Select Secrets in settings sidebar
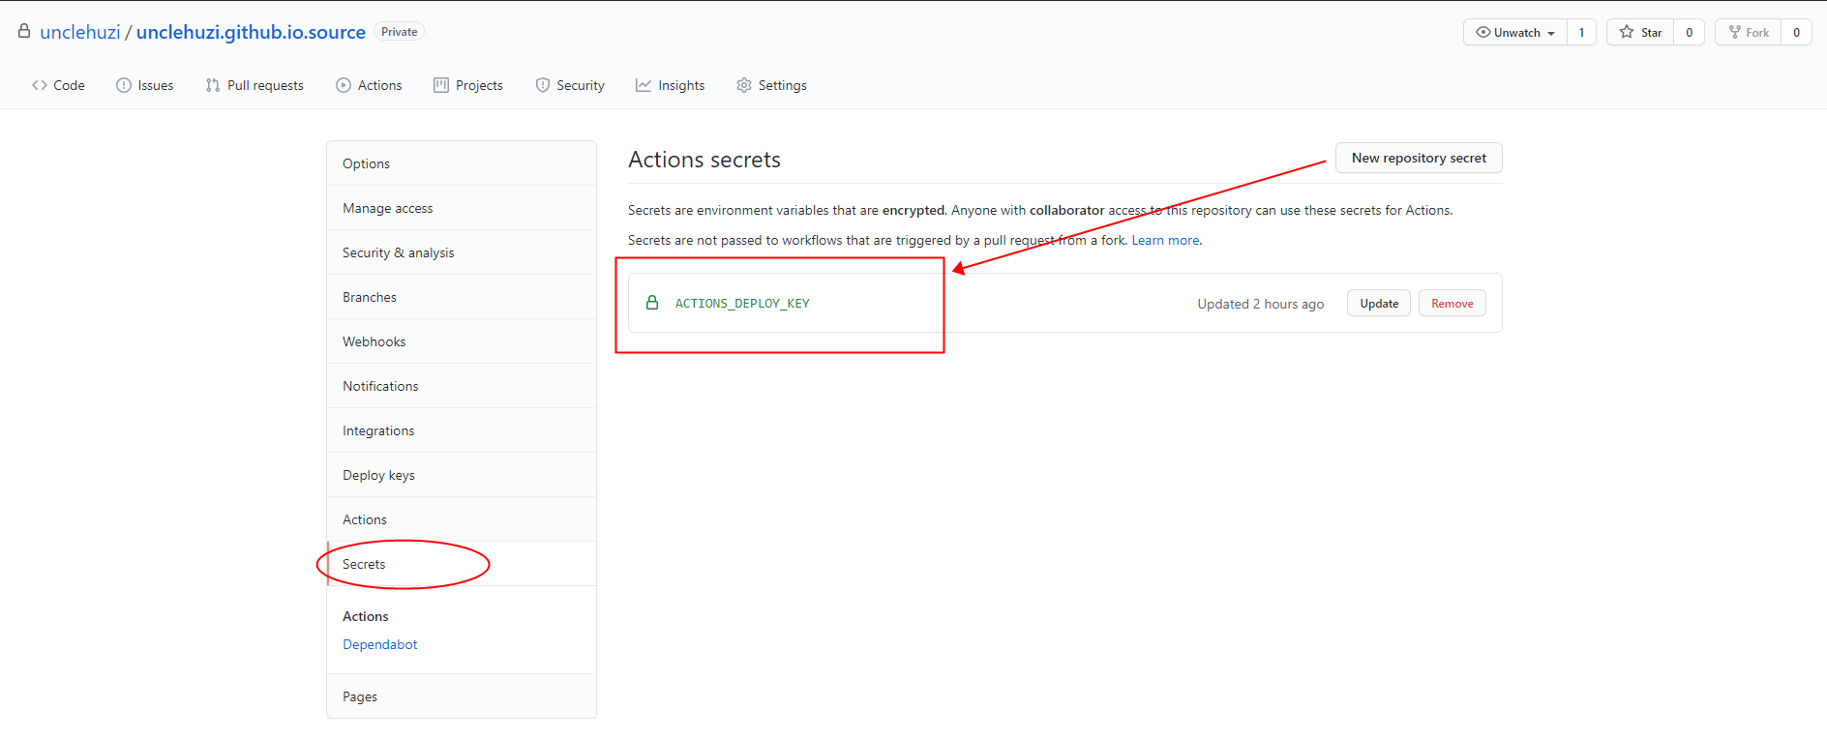The image size is (1827, 739). (462, 564)
